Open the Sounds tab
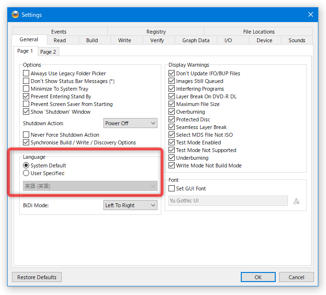 [297, 40]
